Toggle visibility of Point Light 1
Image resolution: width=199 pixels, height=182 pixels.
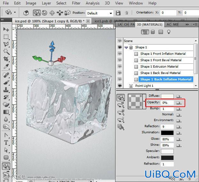click(120, 86)
